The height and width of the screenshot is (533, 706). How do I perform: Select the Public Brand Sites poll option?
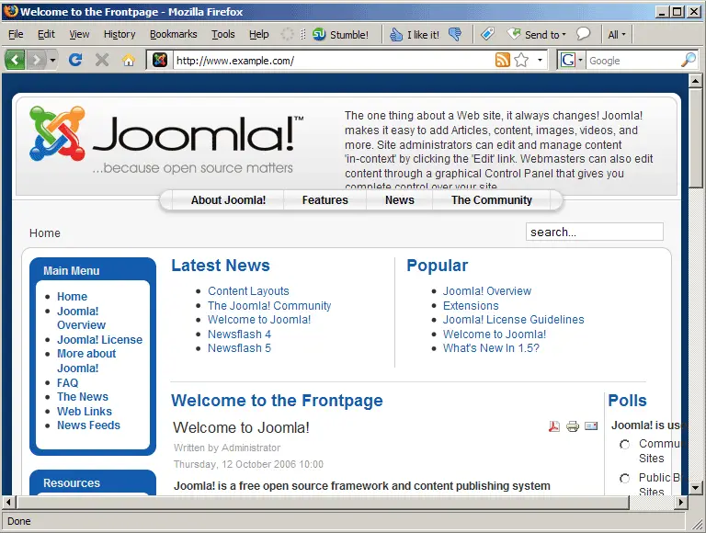[624, 478]
